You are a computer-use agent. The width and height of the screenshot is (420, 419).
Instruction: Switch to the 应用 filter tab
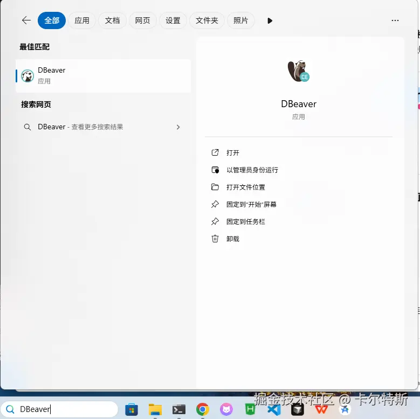(x=82, y=20)
